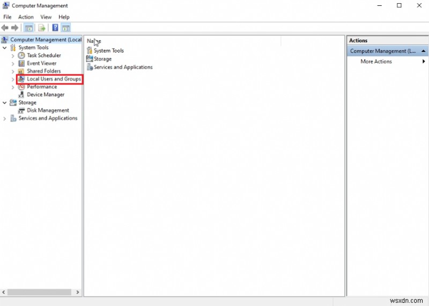Open the Help toolbar icon

pos(55,28)
